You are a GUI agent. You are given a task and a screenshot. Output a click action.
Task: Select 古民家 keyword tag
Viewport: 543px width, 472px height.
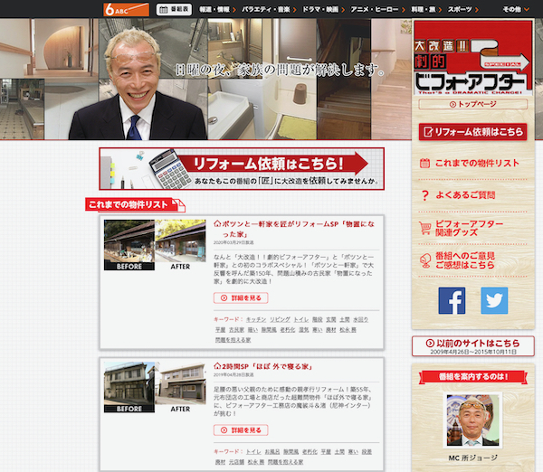click(236, 330)
